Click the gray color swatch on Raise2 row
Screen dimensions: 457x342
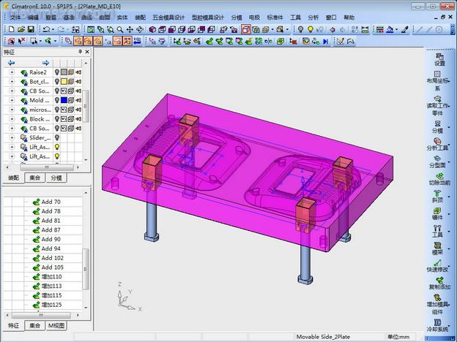pyautogui.click(x=64, y=72)
